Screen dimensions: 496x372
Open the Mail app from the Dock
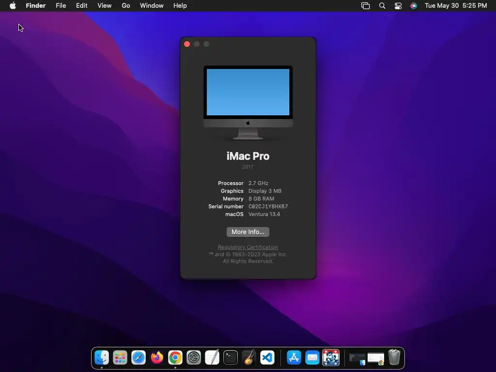[x=312, y=357]
